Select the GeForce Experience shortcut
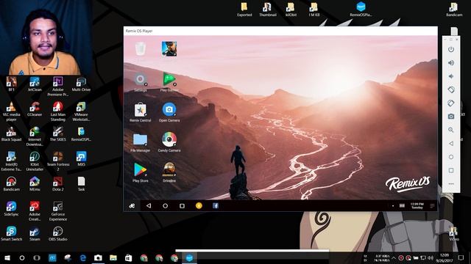This screenshot has width=471, height=264. click(58, 211)
